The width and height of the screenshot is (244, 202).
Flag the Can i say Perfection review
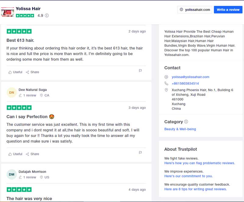[x=140, y=152]
